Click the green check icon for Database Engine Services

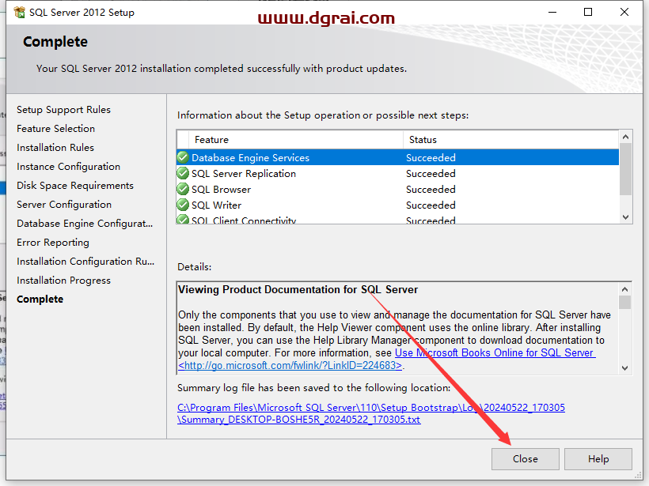click(x=183, y=157)
